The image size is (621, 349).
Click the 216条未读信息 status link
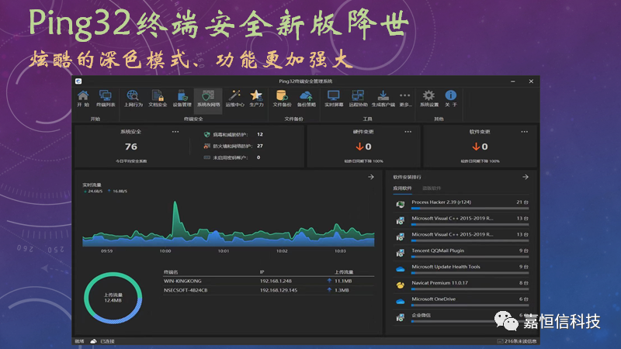[x=521, y=341]
